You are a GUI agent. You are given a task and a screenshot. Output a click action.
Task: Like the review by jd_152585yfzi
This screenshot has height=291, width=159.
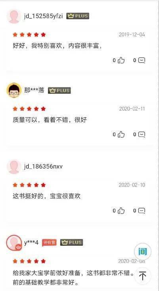pyautogui.click(x=119, y=60)
